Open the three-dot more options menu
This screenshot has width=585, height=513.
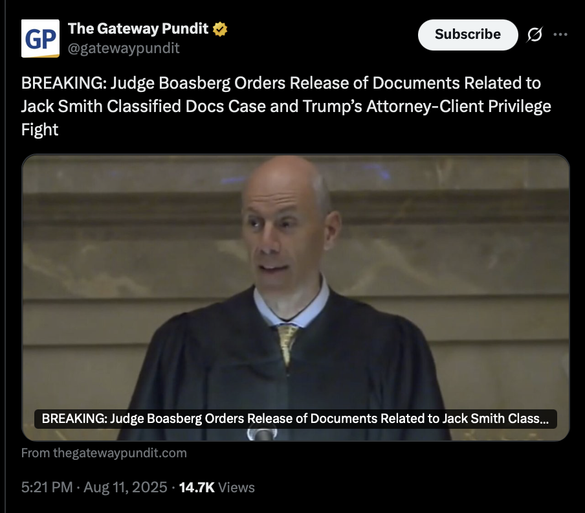[560, 34]
